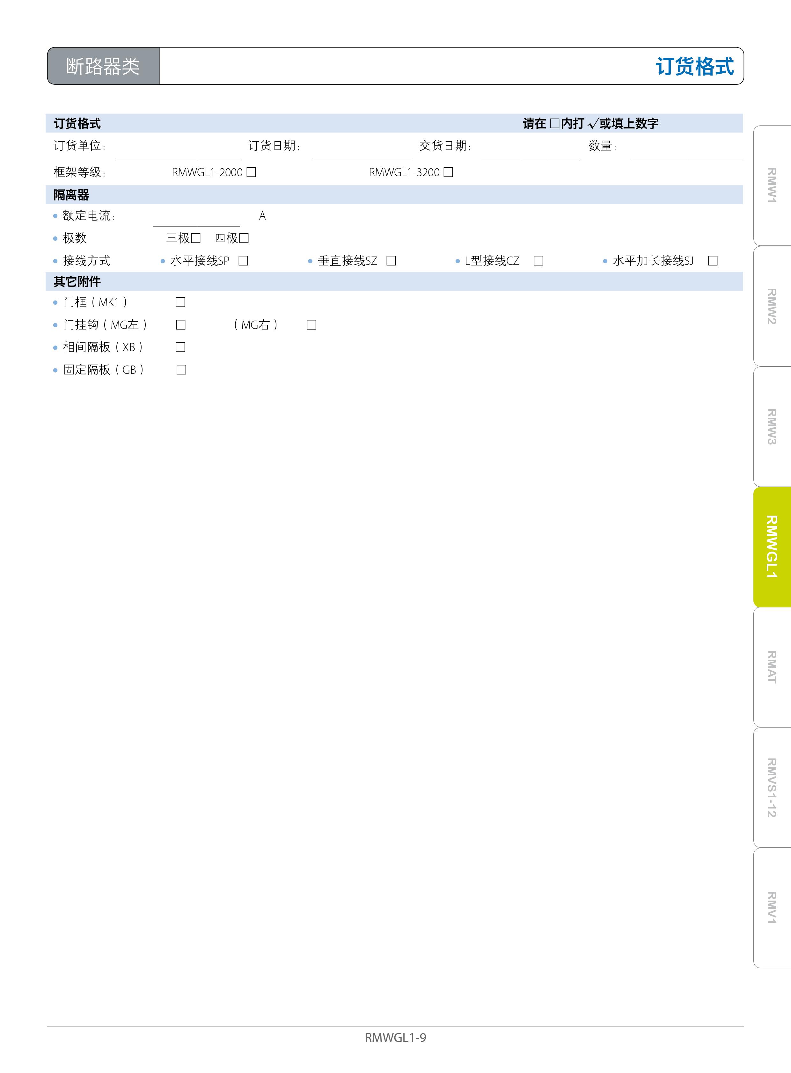The image size is (791, 1073).
Task: Select 垂直接线SZ wiring checkbox
Action: pos(391,261)
